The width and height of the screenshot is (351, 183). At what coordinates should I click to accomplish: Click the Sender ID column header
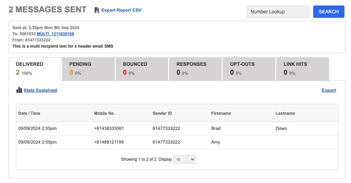coord(162,113)
